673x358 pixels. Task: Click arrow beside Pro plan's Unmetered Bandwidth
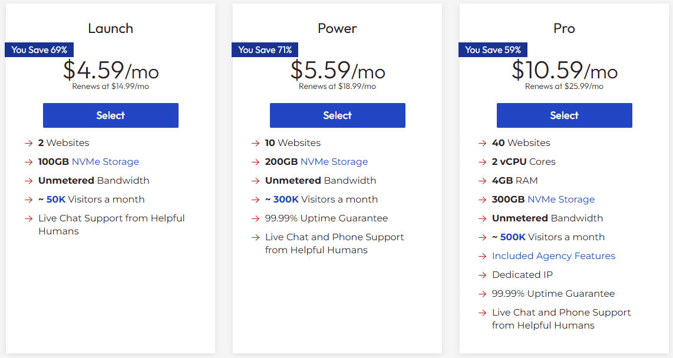pos(483,218)
